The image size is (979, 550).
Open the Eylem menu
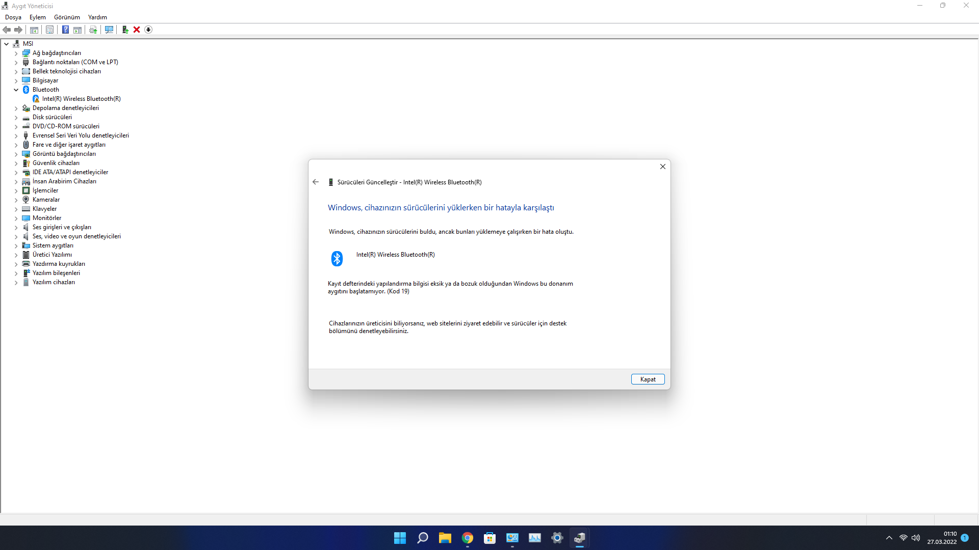pos(37,17)
